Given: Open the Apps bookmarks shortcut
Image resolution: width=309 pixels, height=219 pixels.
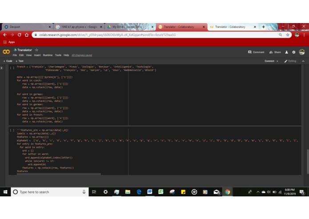Looking at the screenshot, I should [x=9, y=42].
